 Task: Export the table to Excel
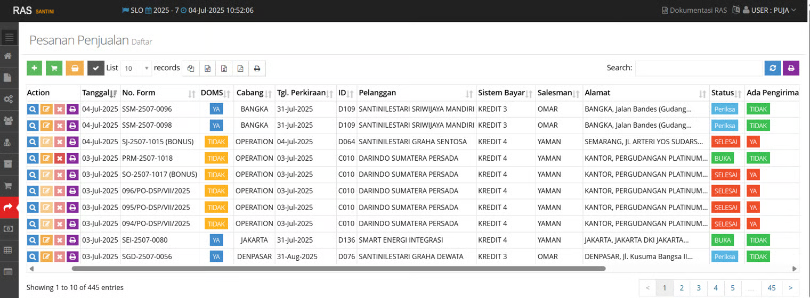pos(224,69)
